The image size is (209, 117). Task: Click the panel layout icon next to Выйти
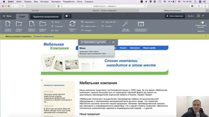click(199, 16)
